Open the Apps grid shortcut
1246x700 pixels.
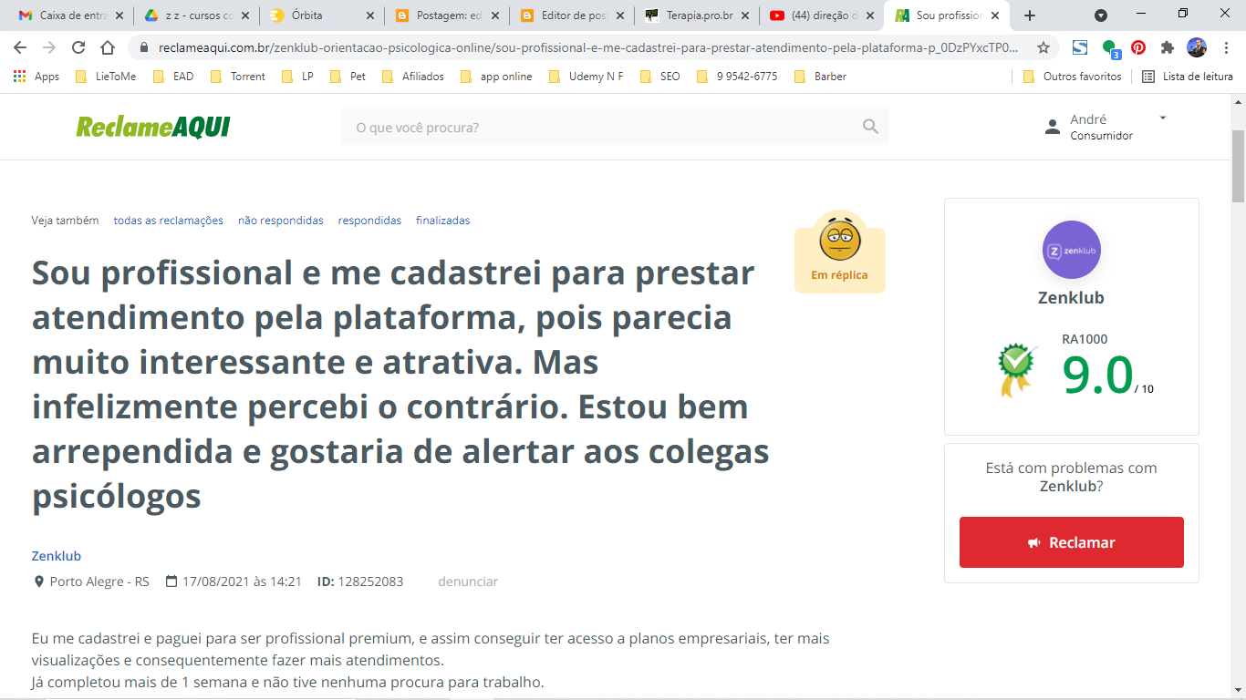coord(36,77)
